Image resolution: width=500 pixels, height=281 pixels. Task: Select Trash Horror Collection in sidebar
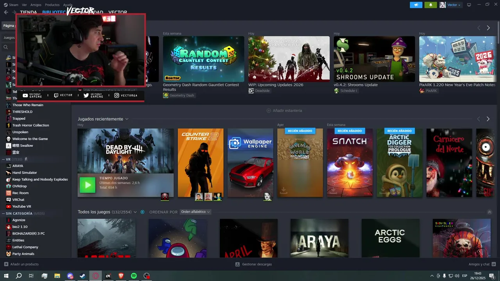point(30,125)
